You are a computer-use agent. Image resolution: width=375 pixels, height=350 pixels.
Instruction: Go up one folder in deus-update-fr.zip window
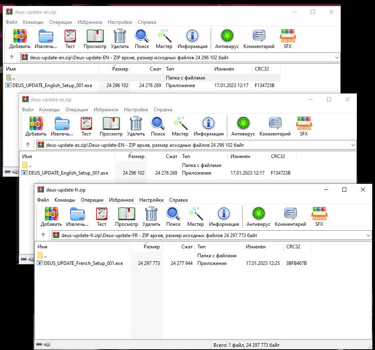point(43,235)
